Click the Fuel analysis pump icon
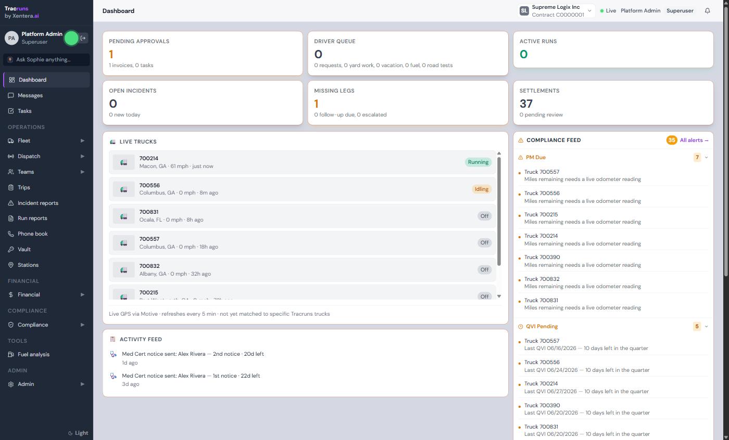Image resolution: width=729 pixels, height=440 pixels. click(11, 355)
